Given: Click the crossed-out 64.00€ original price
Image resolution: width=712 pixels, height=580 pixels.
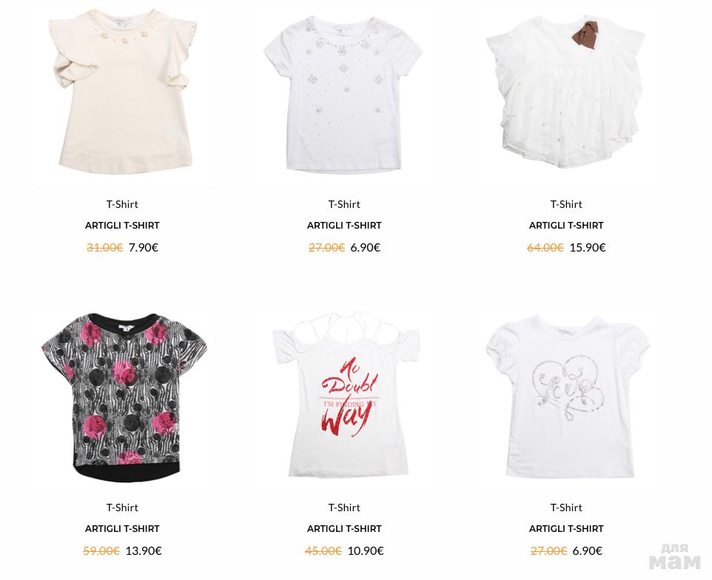Looking at the screenshot, I should (545, 247).
